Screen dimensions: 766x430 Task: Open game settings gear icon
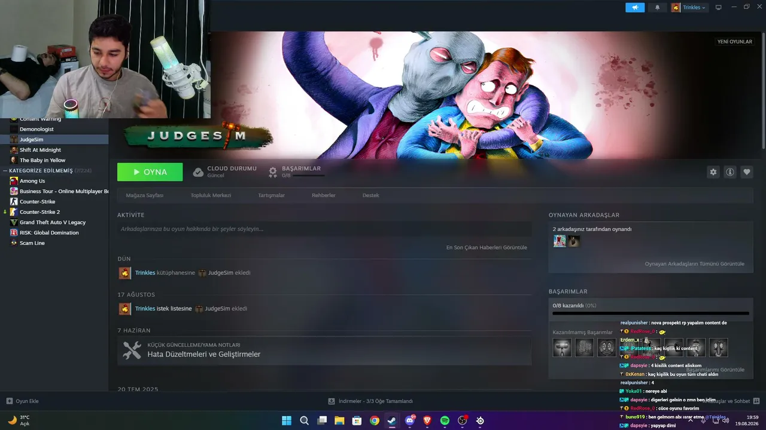pos(713,172)
